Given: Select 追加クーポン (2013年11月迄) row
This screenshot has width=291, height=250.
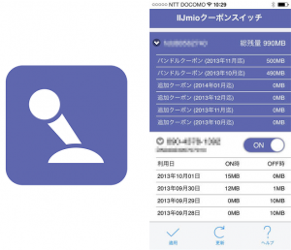Looking at the screenshot, I should pos(221,110).
